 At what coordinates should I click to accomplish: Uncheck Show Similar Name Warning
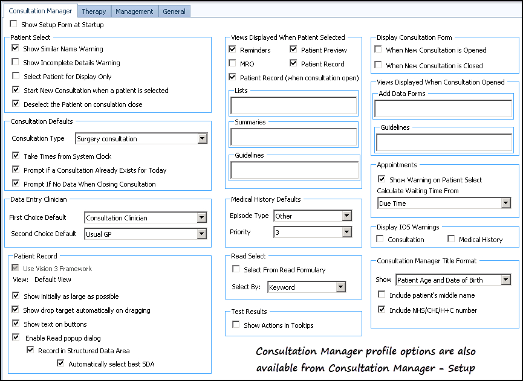(16, 49)
